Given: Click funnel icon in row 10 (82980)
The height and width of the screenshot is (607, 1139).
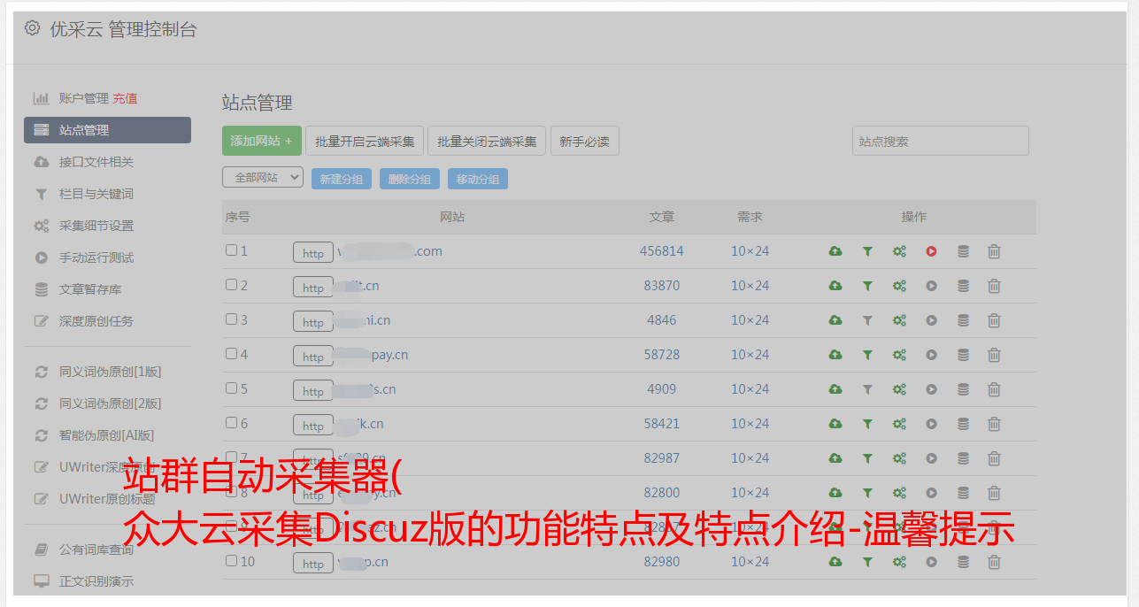Looking at the screenshot, I should 867,562.
